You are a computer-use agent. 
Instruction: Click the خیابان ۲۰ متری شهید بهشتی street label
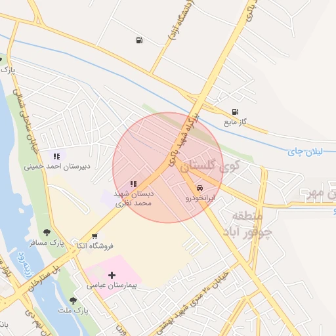192,304
